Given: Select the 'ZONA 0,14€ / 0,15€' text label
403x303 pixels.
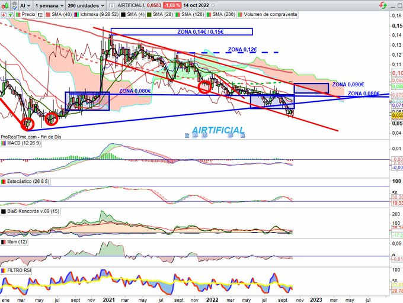Looking at the screenshot, I should (x=200, y=32).
